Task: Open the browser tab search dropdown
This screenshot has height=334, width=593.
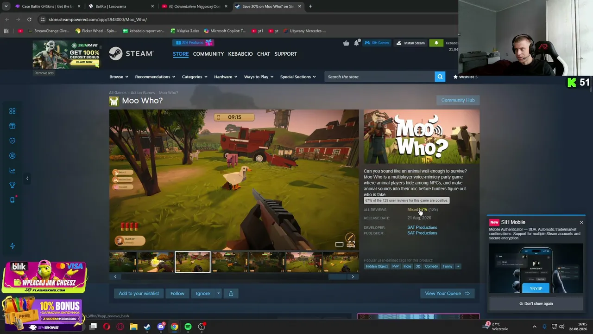Action: [6, 6]
